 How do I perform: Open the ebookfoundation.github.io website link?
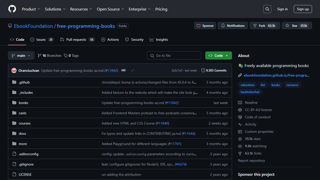[x=276, y=75]
